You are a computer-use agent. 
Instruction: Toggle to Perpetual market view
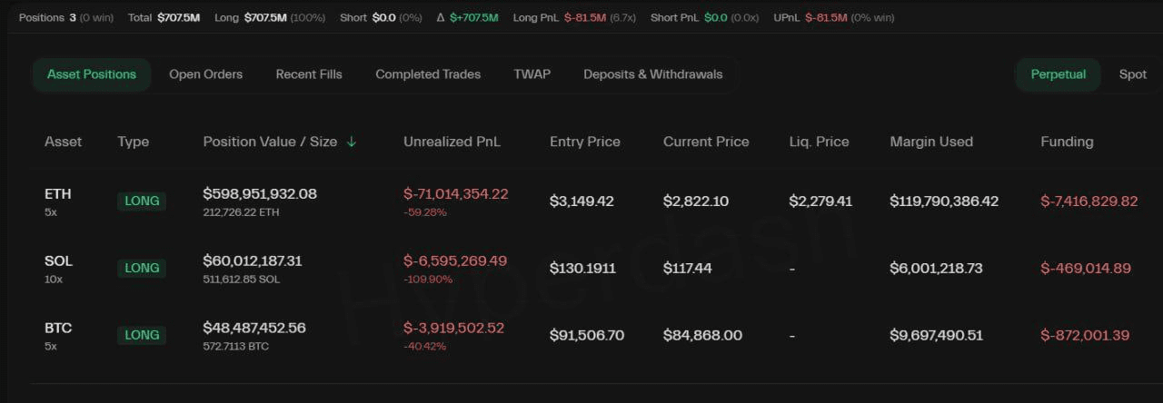[x=1058, y=74]
